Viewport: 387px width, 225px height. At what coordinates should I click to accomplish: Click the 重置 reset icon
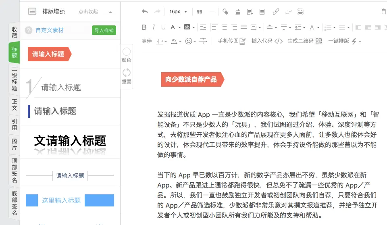coord(127,73)
